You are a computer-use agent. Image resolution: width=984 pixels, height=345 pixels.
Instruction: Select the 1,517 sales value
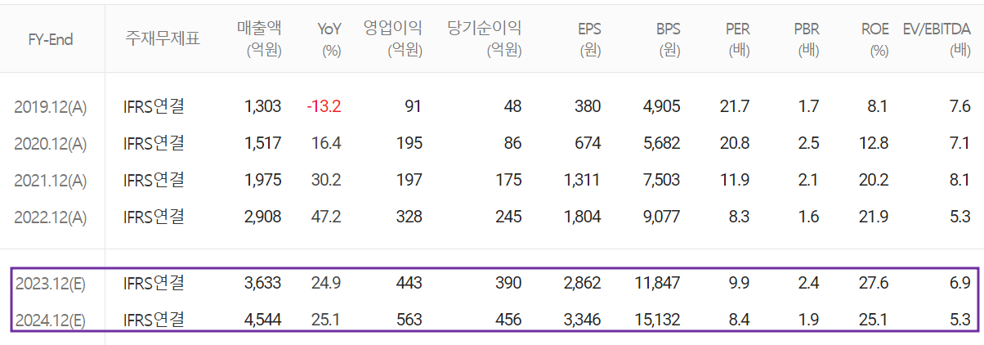pyautogui.click(x=263, y=144)
